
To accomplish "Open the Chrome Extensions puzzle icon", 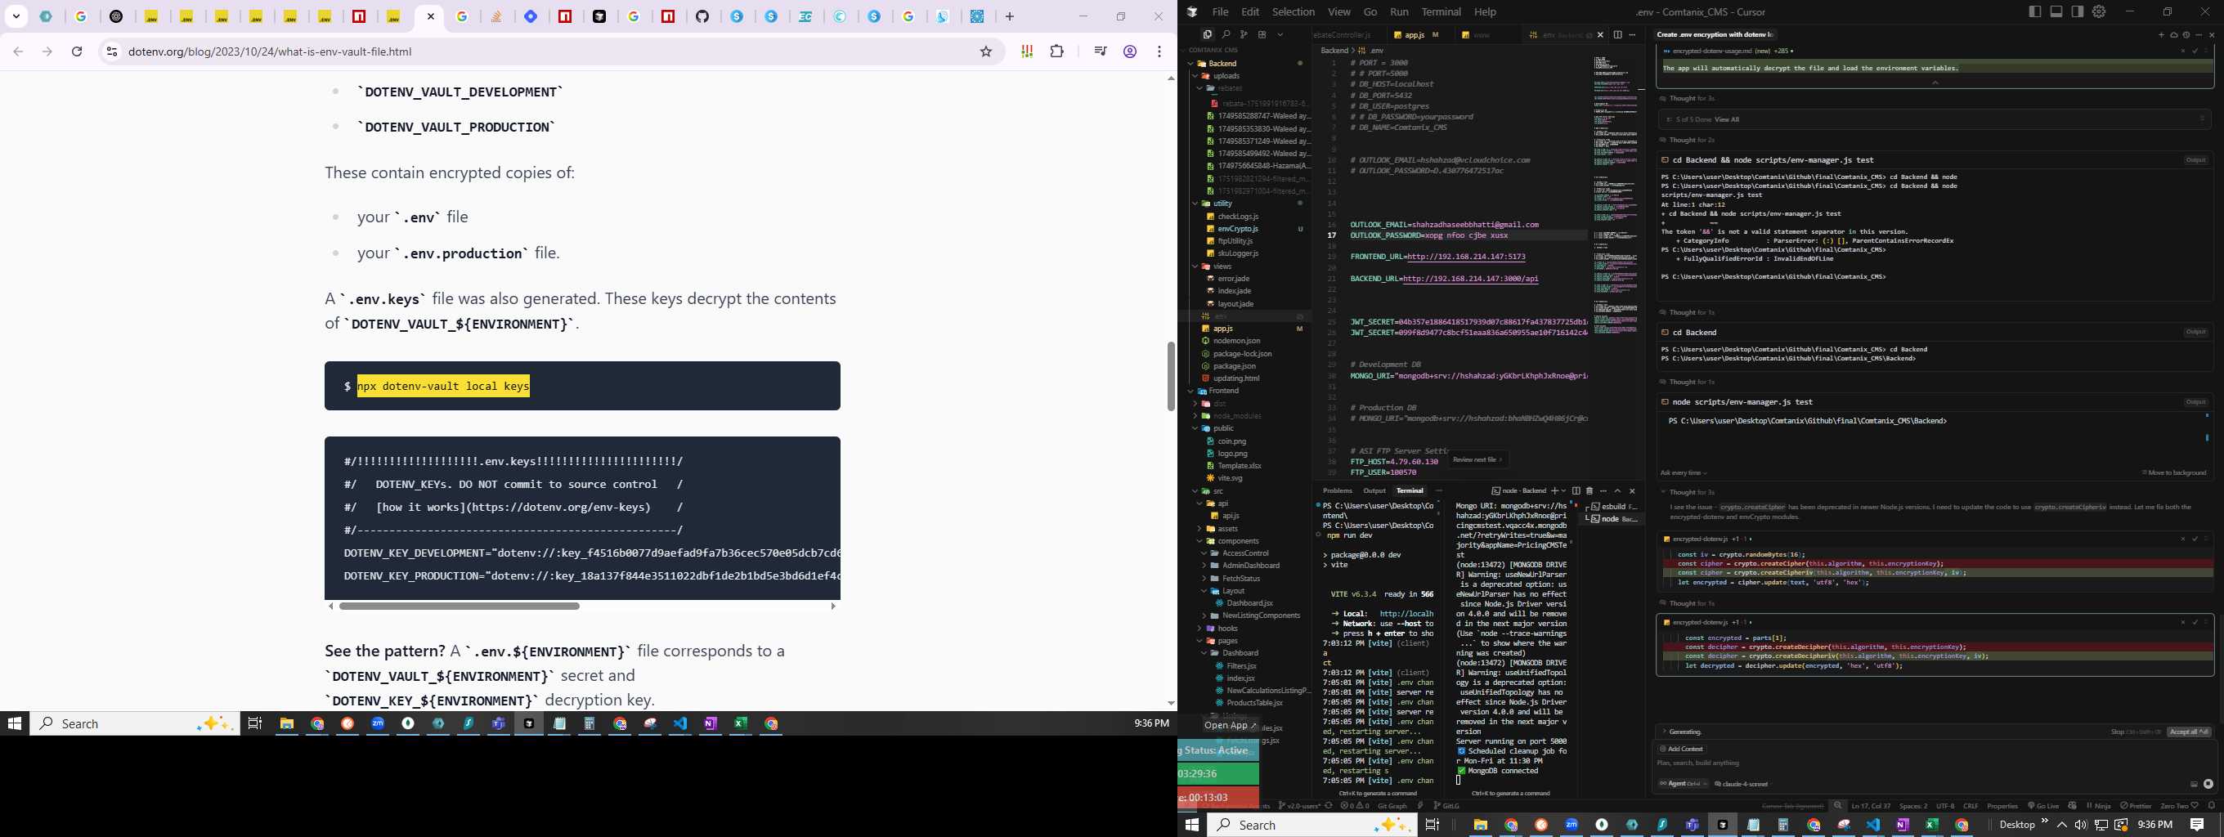I will [1056, 51].
